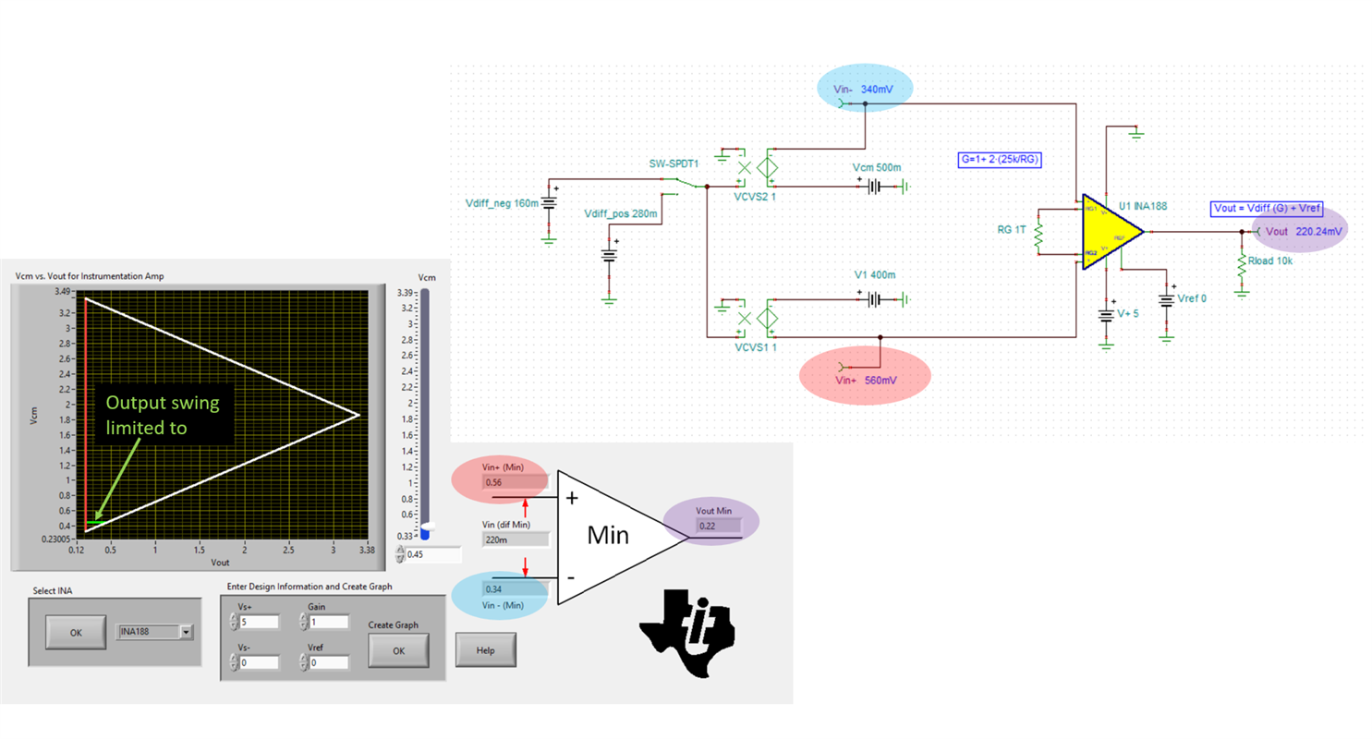The image size is (1372, 739).
Task: Select the Rload 10k resistor
Action: [x=1241, y=263]
